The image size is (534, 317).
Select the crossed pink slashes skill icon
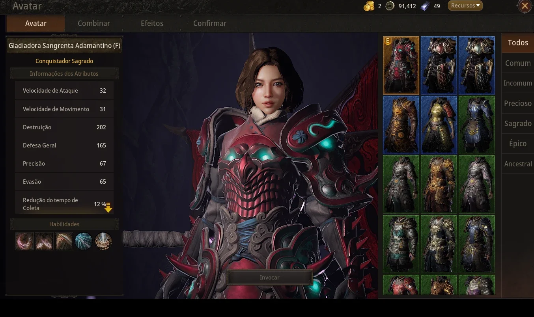coord(44,241)
